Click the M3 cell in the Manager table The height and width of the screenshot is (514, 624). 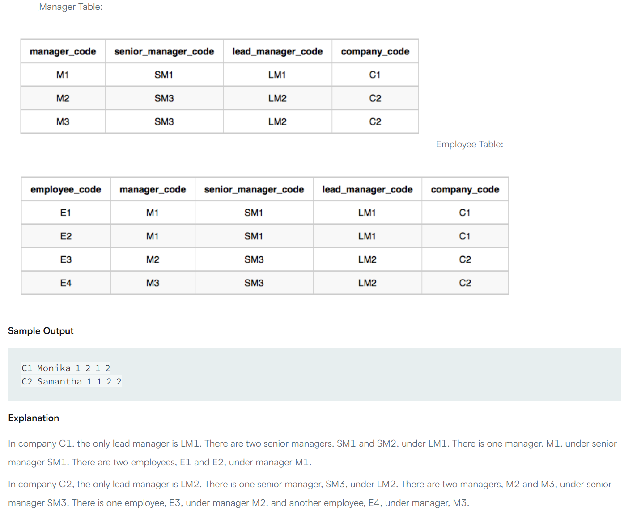(x=63, y=121)
